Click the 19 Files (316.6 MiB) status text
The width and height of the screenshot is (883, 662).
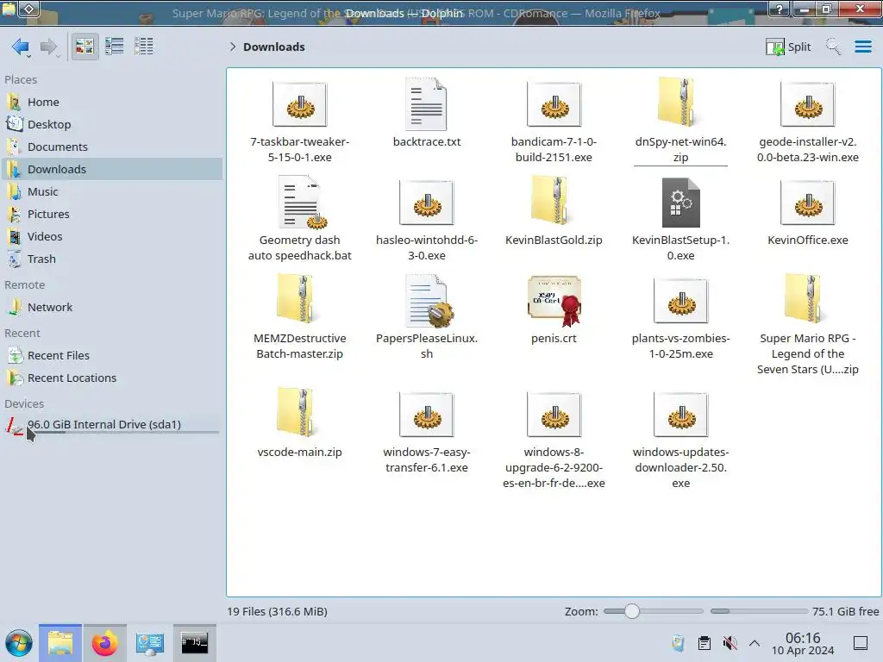(x=277, y=611)
